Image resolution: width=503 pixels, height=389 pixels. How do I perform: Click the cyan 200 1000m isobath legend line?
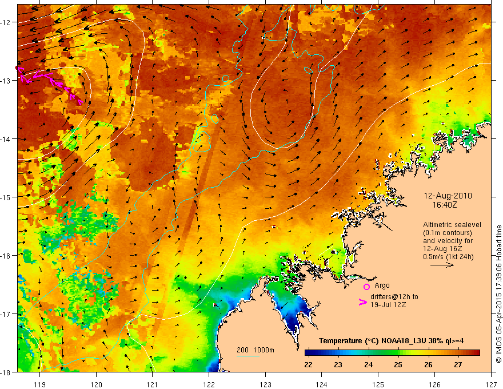tap(248, 356)
